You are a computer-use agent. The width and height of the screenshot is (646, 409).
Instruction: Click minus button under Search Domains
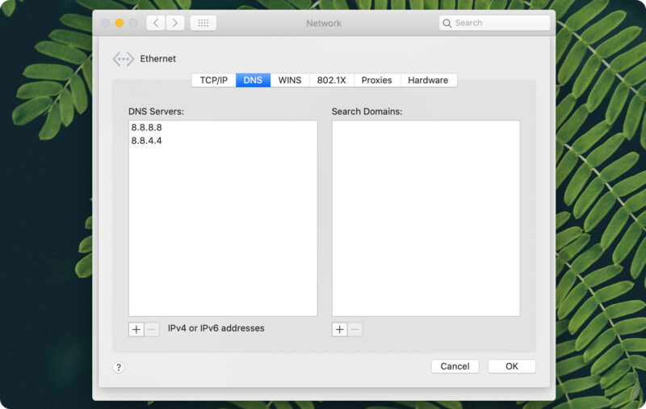coord(355,329)
